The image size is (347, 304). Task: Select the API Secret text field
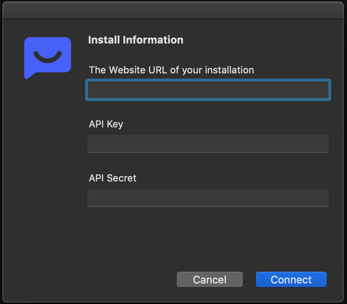(x=208, y=198)
